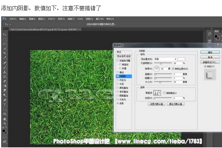Toggle the 预览(V) preview checkbox
This screenshot has height=148, width=222.
[205, 66]
